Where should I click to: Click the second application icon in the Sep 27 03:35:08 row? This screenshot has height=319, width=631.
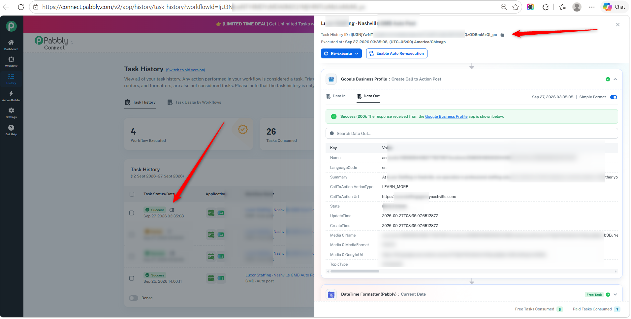[x=221, y=213]
